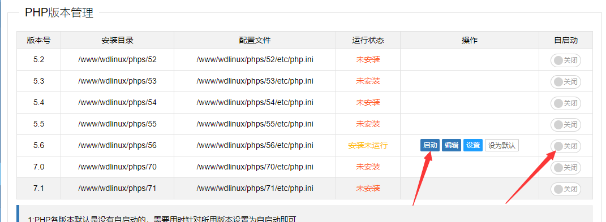Click the 未安装 status of PHP 5.4

(368, 103)
